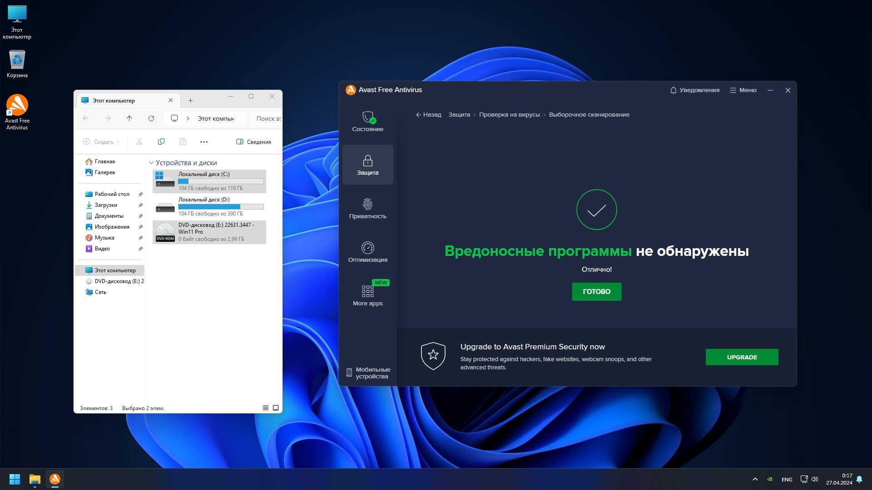Open the Приватность privacy fingerprint section
The width and height of the screenshot is (872, 490).
pyautogui.click(x=367, y=208)
